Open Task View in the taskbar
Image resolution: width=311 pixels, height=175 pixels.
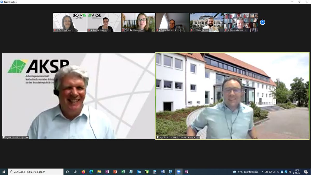pos(75,172)
